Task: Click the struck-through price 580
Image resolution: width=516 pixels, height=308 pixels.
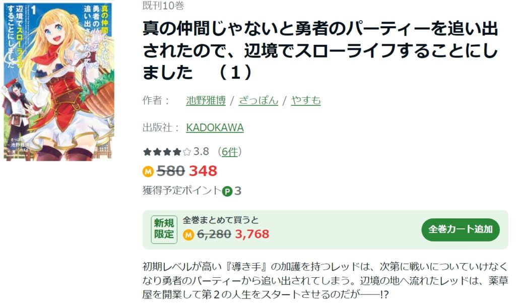Action: [x=170, y=171]
